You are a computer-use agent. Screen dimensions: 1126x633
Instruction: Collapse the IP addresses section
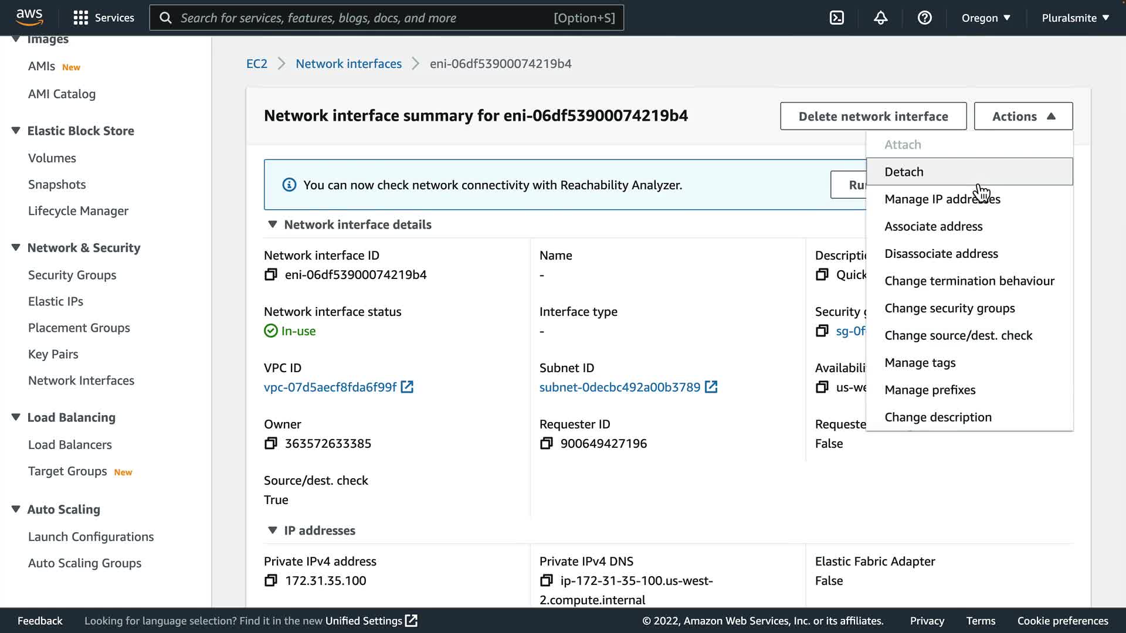272,530
